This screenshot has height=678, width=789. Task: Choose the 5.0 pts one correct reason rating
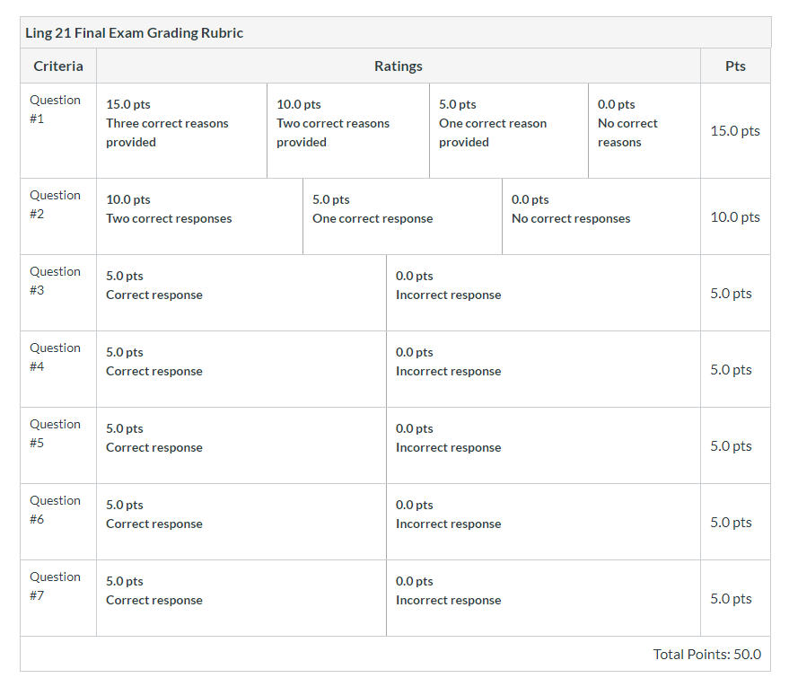click(x=509, y=130)
